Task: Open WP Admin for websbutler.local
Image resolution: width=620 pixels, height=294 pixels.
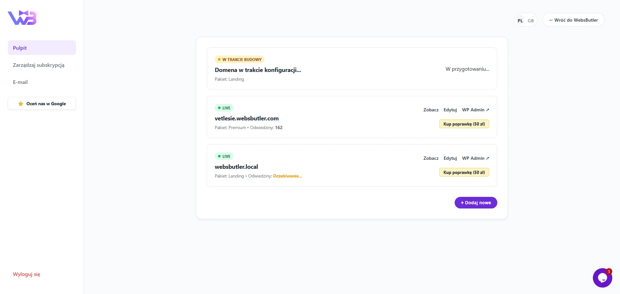Action: 473,158
